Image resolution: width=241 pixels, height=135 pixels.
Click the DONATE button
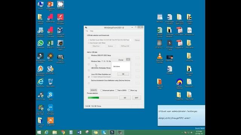tap(93, 90)
